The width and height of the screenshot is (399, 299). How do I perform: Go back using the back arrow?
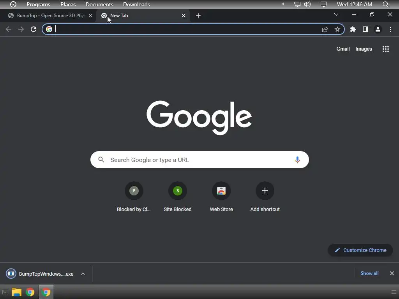point(9,29)
